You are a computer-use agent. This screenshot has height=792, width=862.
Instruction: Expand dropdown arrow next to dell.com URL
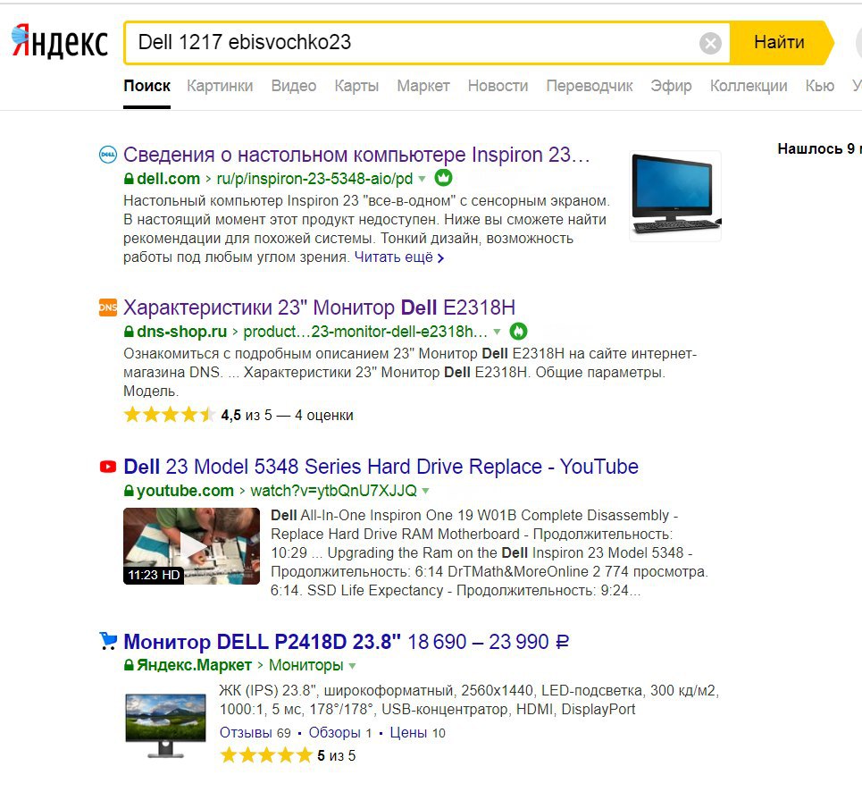[422, 179]
